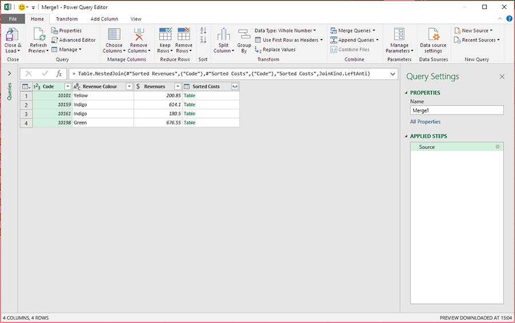Sort ascending with the A-Z icon

[203, 30]
